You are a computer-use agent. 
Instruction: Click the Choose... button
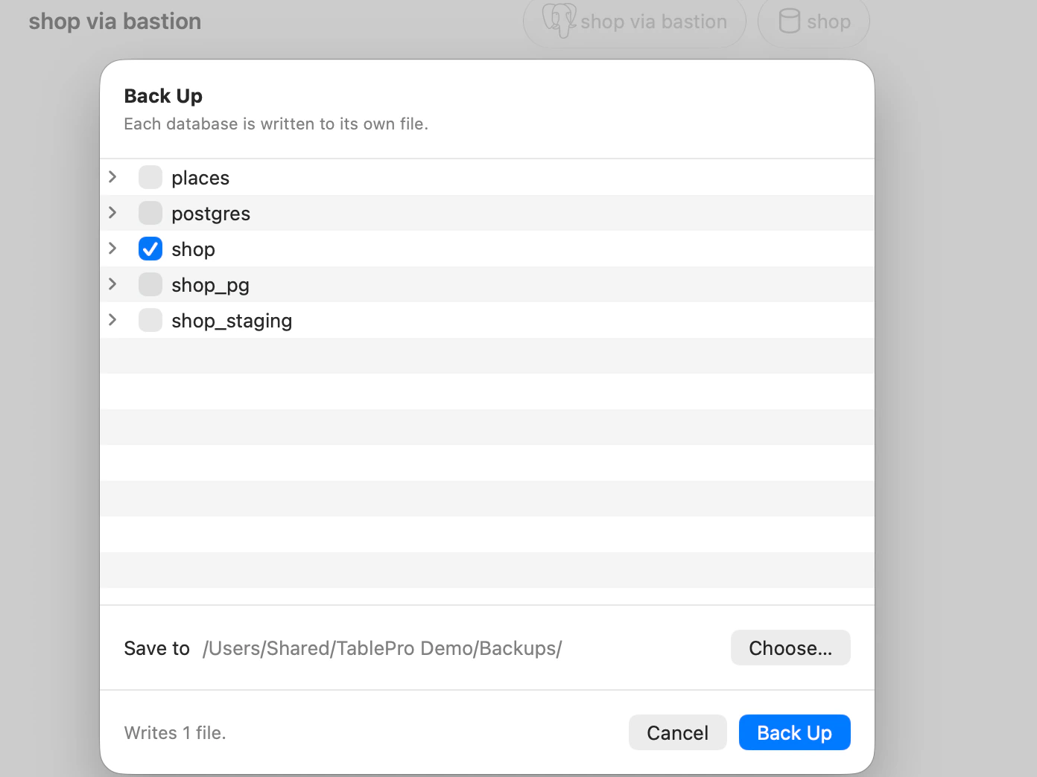(790, 647)
